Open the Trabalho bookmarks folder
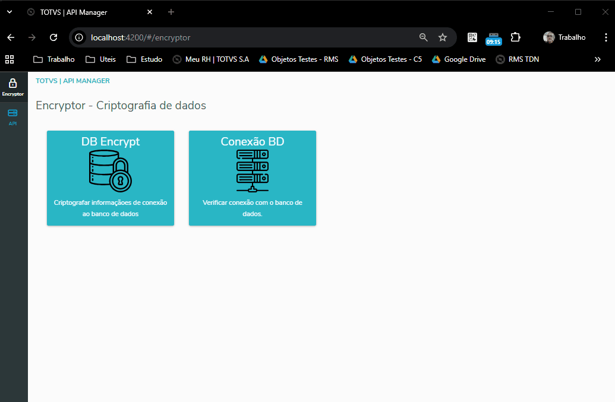The width and height of the screenshot is (615, 402). (x=53, y=59)
